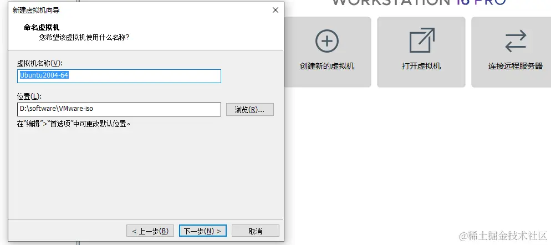Cancel the wizard with 取消 button
Image resolution: width=551 pixels, height=245 pixels.
[256, 231]
